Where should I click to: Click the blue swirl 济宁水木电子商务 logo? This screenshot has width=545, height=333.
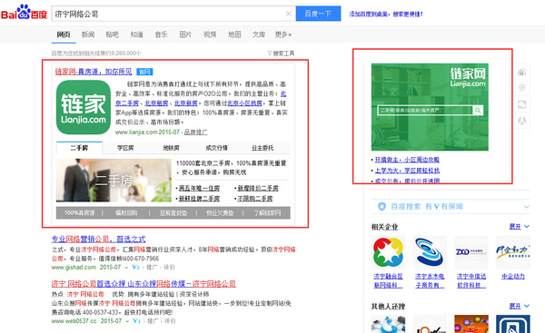click(x=430, y=252)
